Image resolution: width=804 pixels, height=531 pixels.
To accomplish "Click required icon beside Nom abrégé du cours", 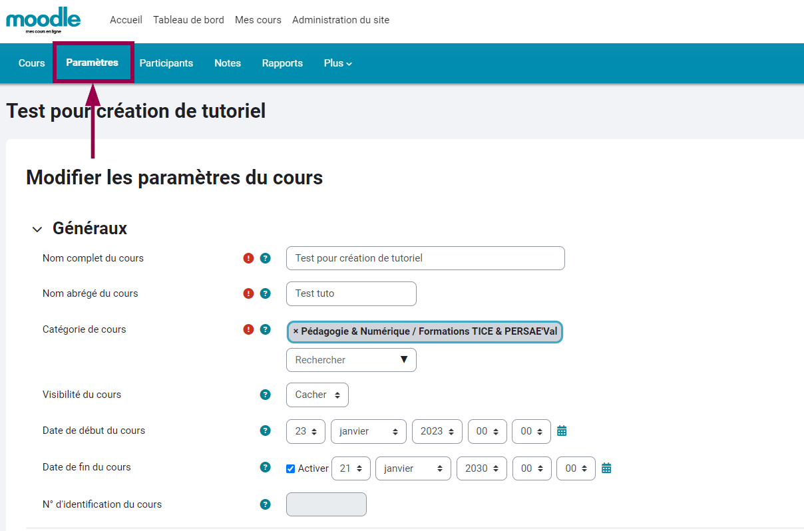I will click(x=249, y=293).
